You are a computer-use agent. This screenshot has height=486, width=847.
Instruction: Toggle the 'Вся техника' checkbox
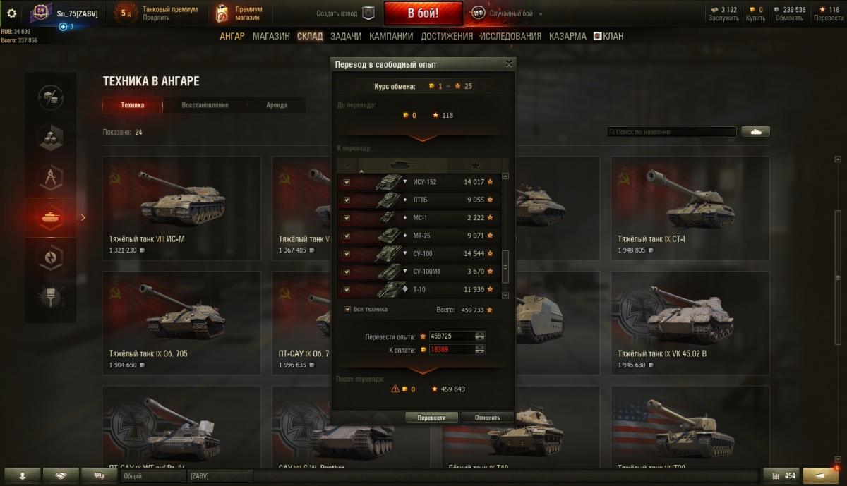coord(347,309)
